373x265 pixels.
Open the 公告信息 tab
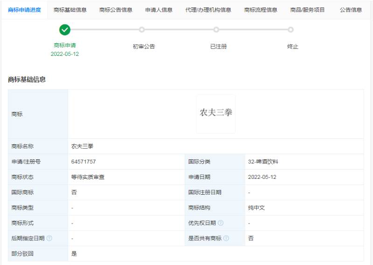tap(351, 10)
